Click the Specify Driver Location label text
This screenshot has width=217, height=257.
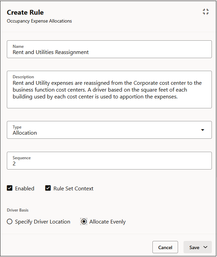tap(43, 222)
